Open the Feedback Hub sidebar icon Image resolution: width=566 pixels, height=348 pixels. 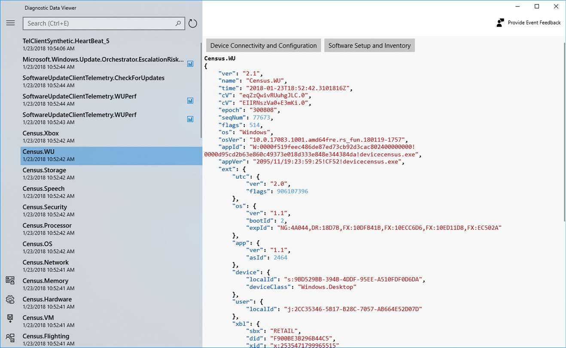click(10, 337)
